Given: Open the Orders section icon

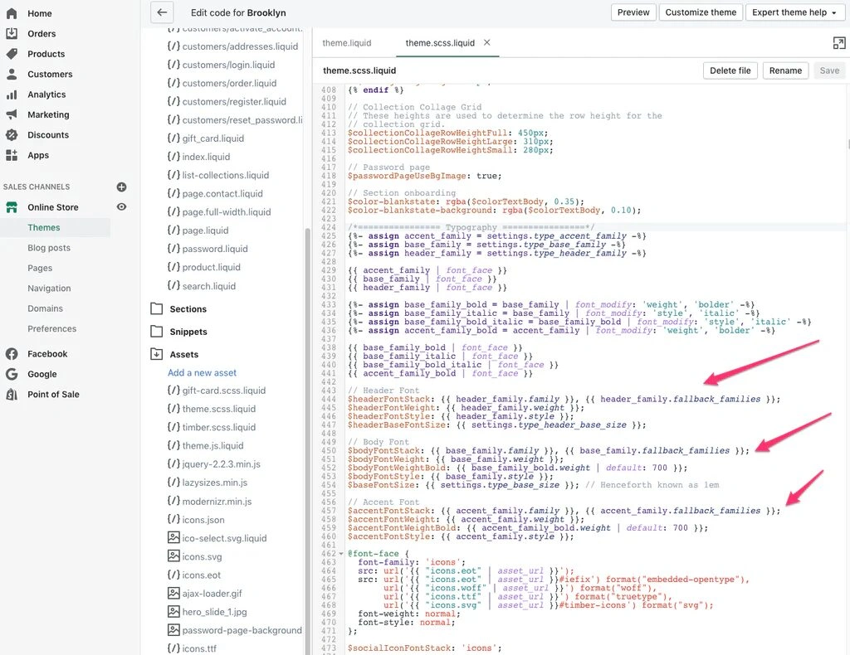Looking at the screenshot, I should tap(12, 34).
